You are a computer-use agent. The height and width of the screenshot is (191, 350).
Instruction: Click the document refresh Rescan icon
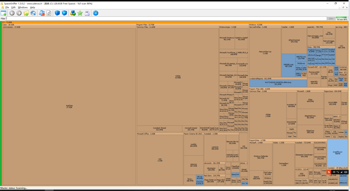49,13
